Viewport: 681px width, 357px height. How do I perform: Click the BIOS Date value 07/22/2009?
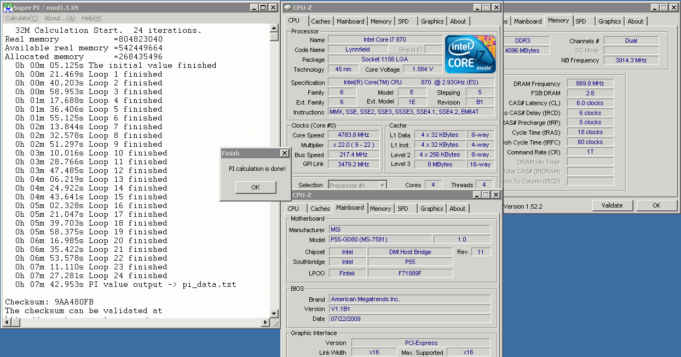coord(409,319)
